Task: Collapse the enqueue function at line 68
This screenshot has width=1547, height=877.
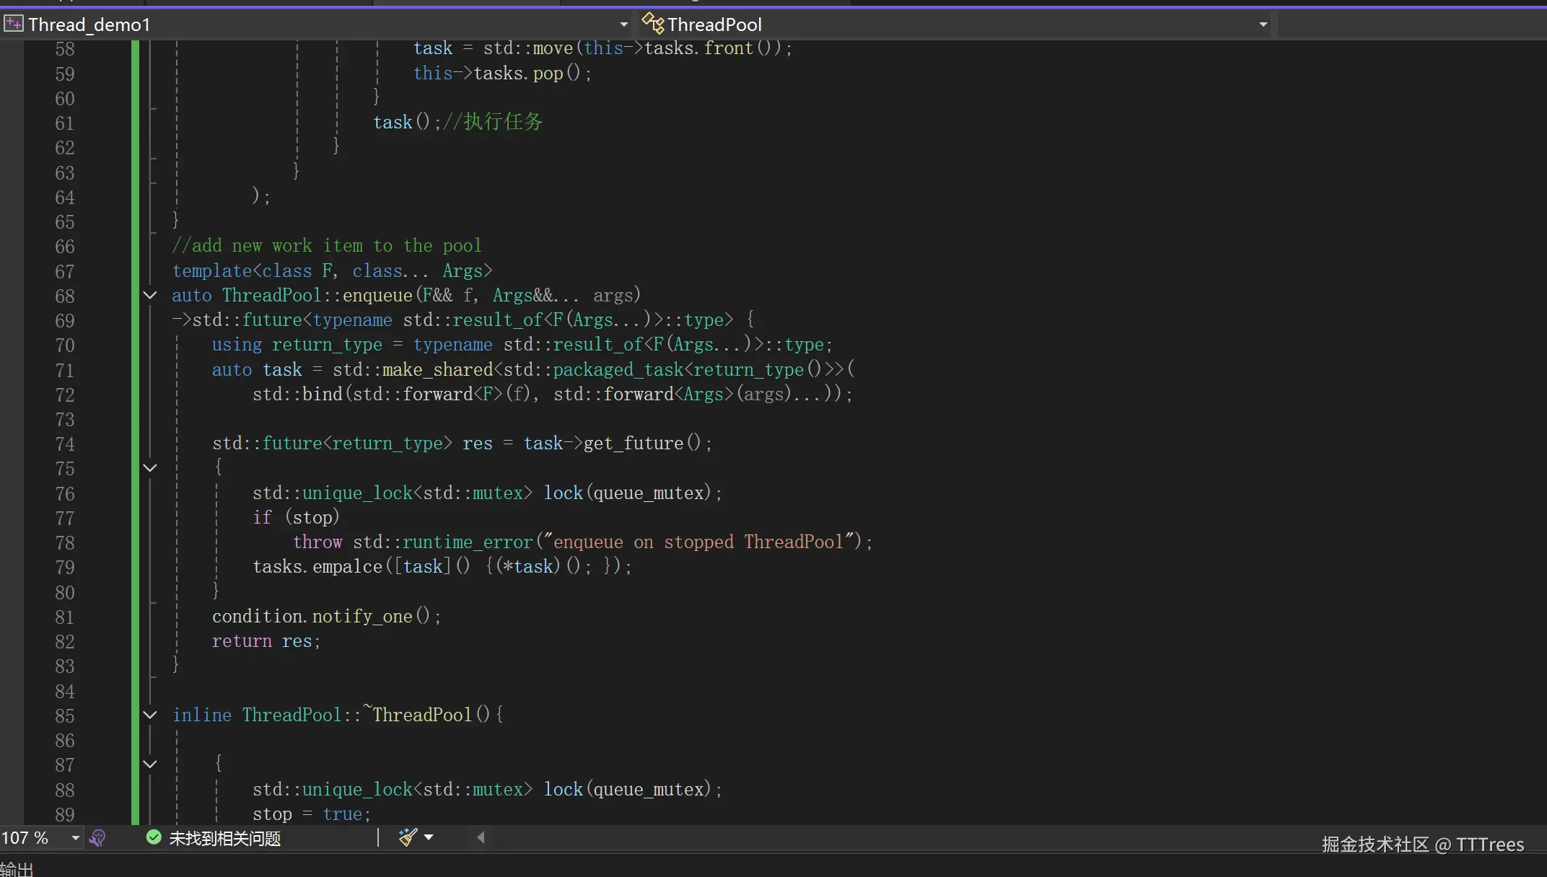Action: tap(150, 296)
